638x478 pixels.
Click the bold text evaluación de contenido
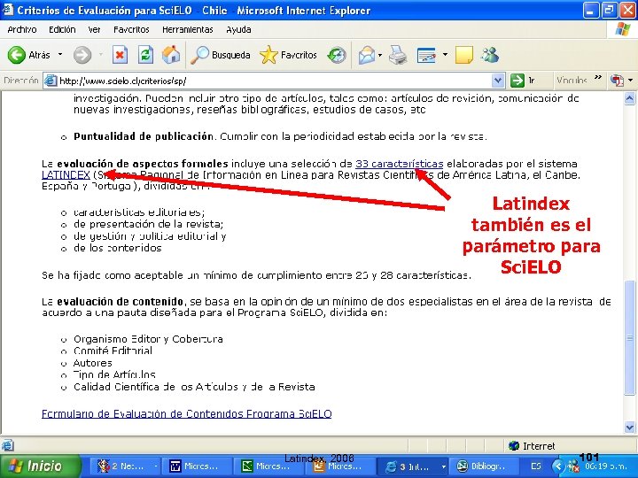120,302
